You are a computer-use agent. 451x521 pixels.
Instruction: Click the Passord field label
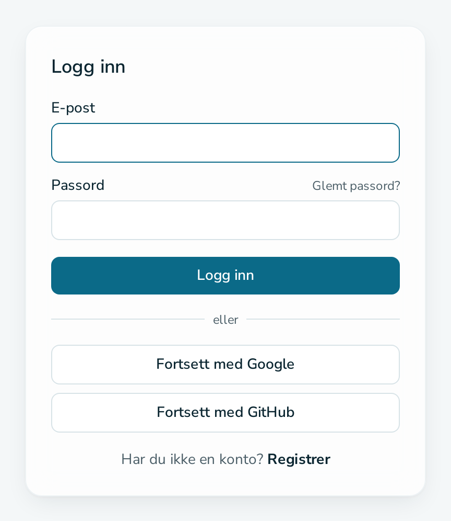click(x=78, y=185)
